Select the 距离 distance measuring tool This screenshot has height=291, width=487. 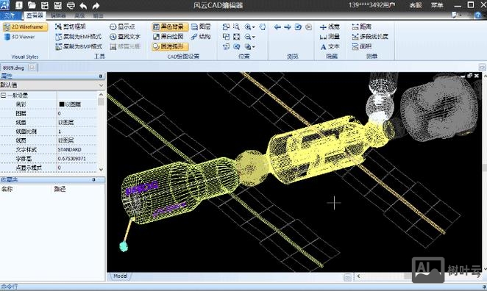361,26
